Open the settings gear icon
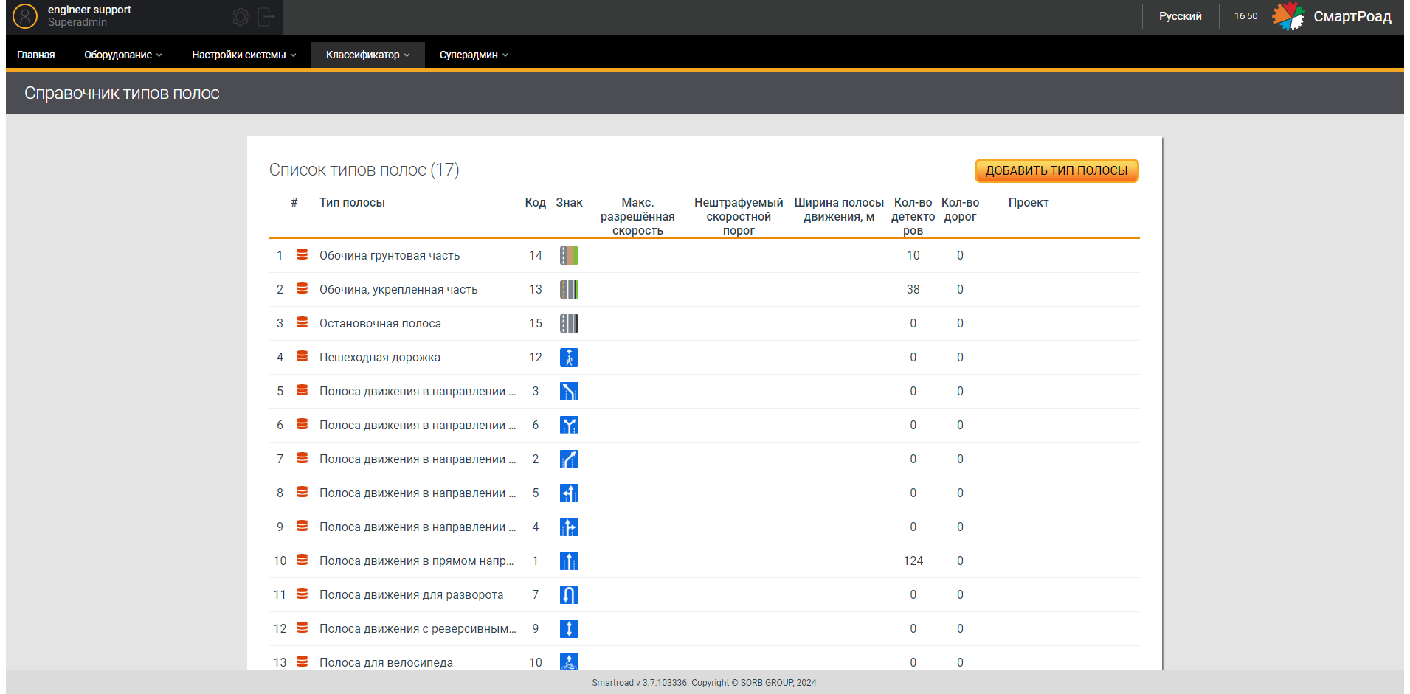The width and height of the screenshot is (1410, 694). pos(241,17)
